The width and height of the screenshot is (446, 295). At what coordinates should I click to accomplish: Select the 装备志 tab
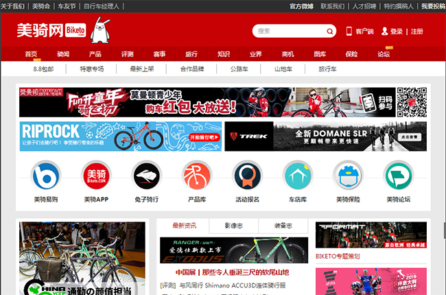(283, 226)
